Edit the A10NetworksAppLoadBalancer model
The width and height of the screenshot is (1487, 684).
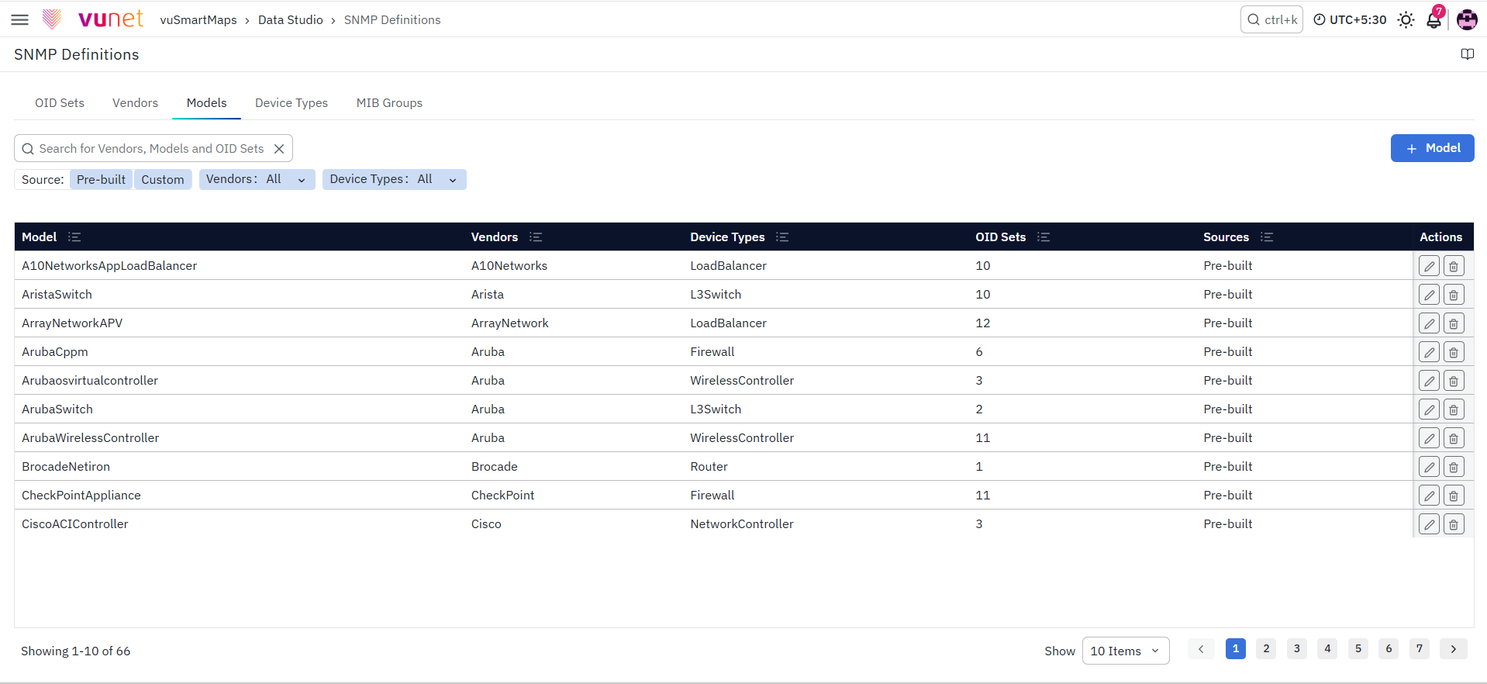coord(1429,266)
